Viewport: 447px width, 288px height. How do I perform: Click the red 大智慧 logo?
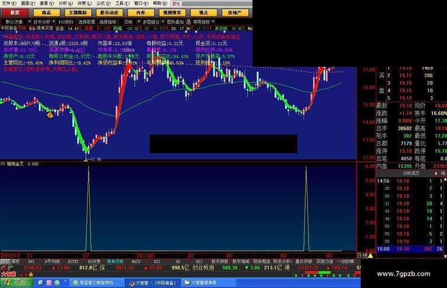tap(9, 274)
